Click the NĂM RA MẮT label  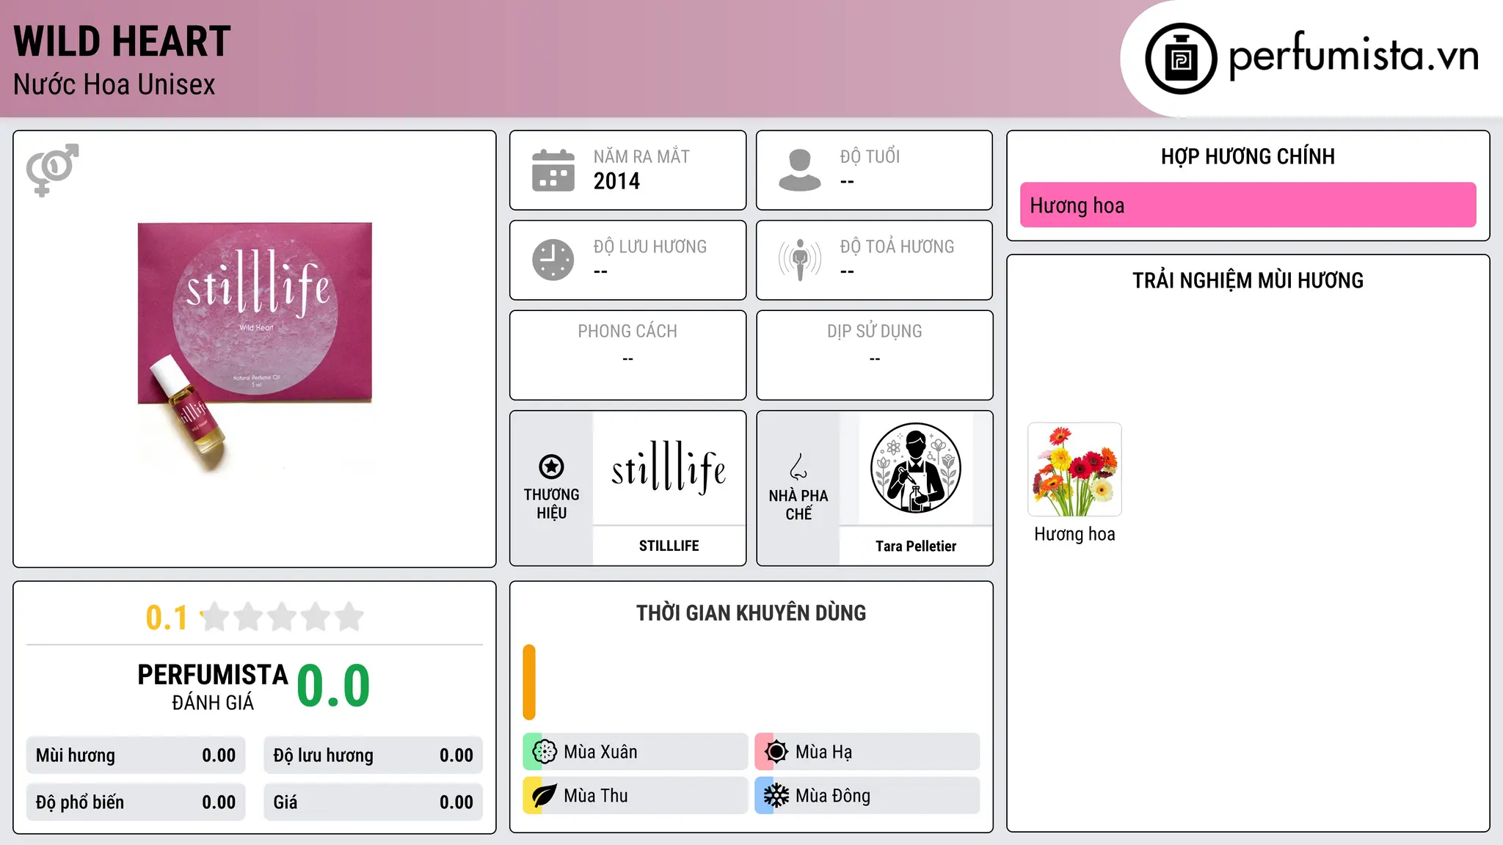[x=641, y=157]
